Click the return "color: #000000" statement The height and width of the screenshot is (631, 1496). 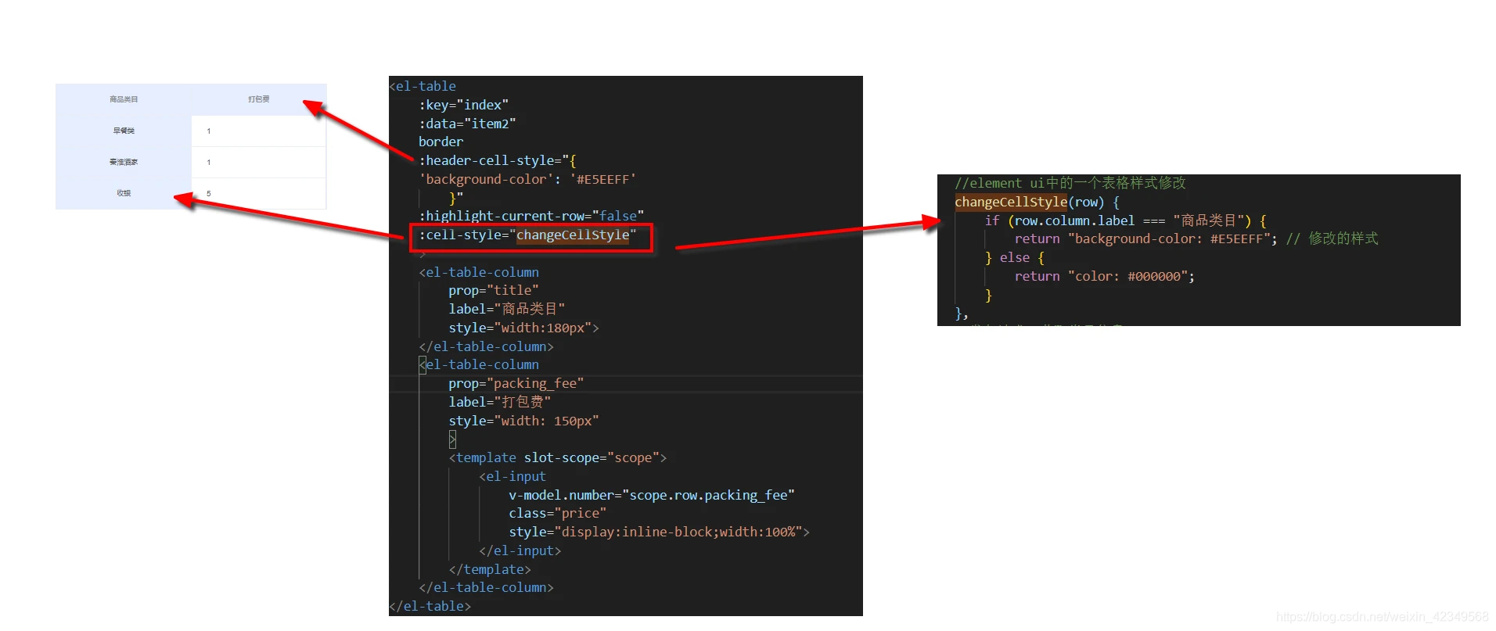pyautogui.click(x=1104, y=276)
